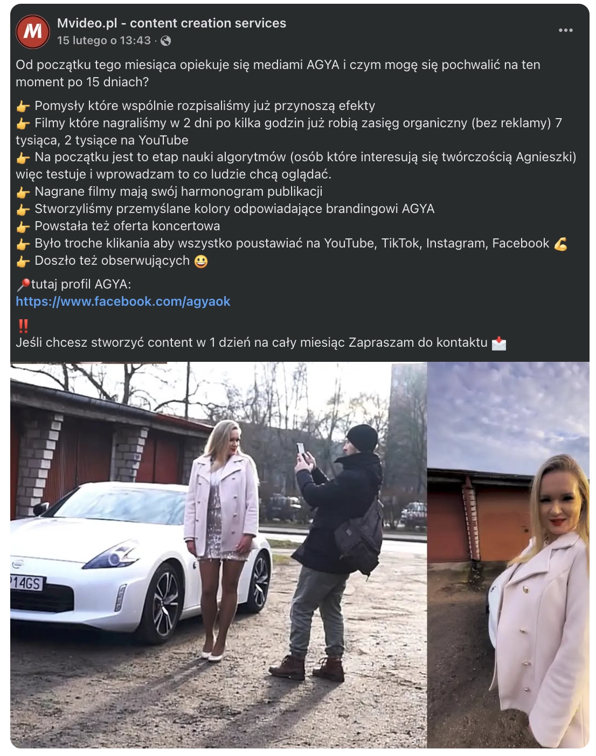Open the post timestamp 15 lutego o 13:43
The width and height of the screenshot is (596, 756).
pyautogui.click(x=104, y=40)
